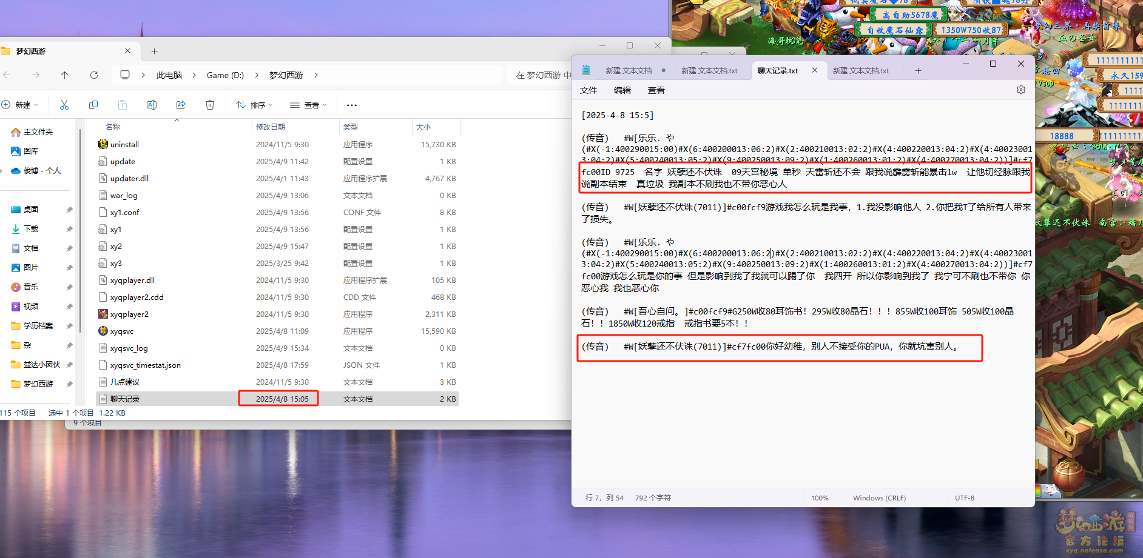Sort files by 大小 column header

tap(423, 127)
